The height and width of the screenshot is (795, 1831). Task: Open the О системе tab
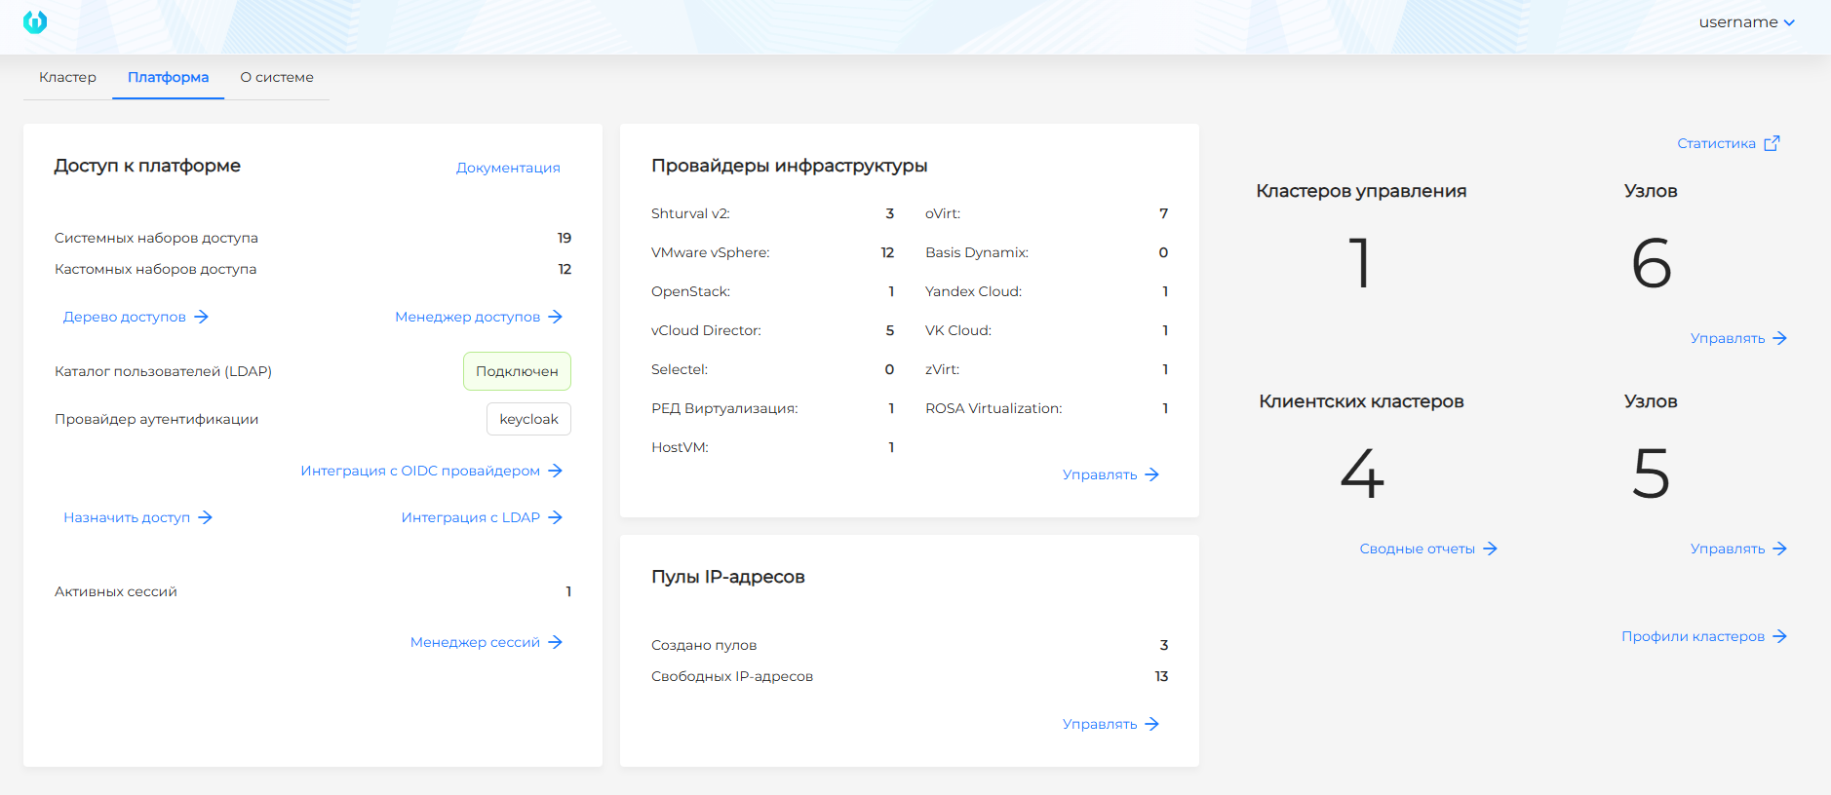click(277, 77)
